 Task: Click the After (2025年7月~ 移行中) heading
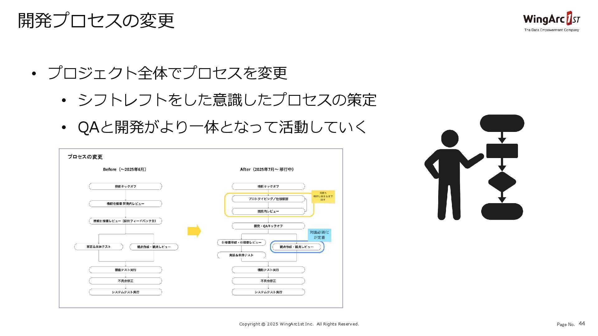tap(267, 170)
